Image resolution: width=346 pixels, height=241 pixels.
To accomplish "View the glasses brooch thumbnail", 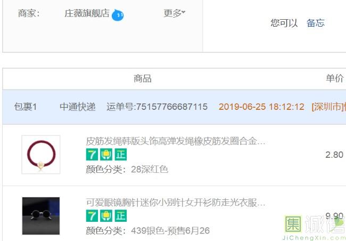I will (41, 216).
